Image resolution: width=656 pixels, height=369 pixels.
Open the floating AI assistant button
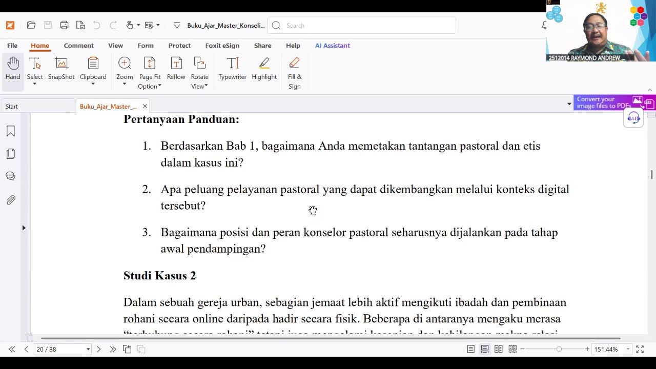(634, 118)
